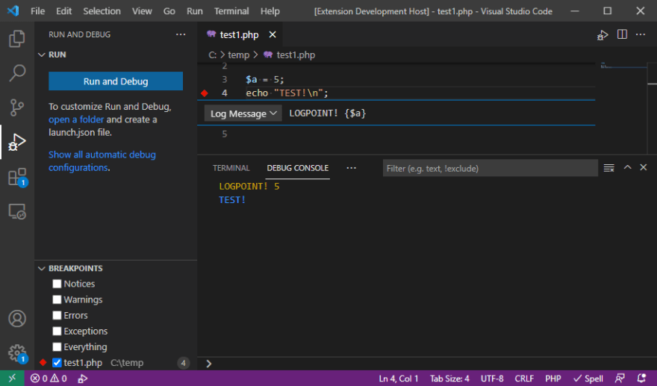Image resolution: width=657 pixels, height=386 pixels.
Task: Click the 'LOGPOINT! 5' console output line
Action: 249,187
